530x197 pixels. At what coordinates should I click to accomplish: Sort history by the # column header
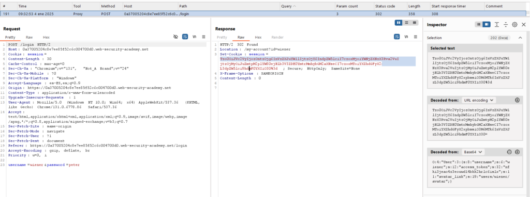pos(8,6)
